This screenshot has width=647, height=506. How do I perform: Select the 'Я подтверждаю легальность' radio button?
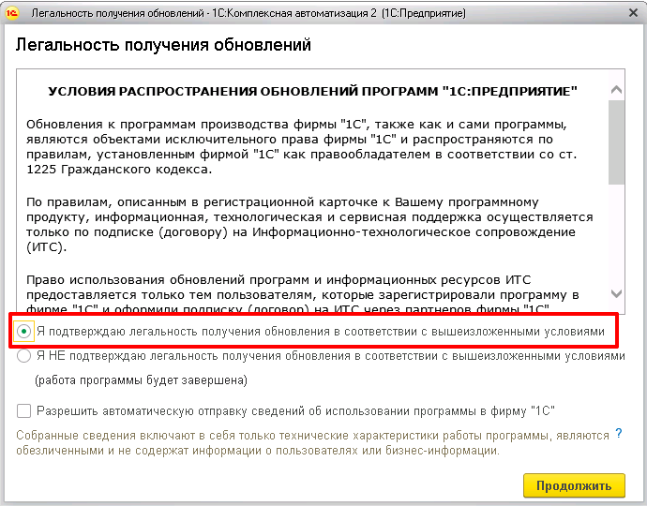pos(24,331)
